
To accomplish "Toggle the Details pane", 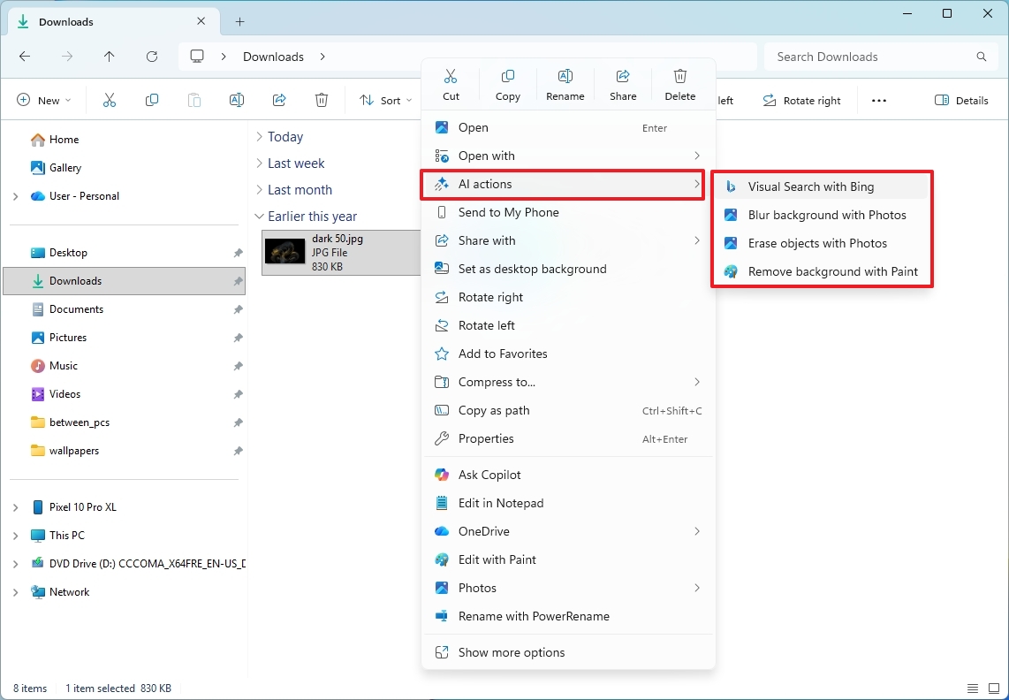I will 961,100.
